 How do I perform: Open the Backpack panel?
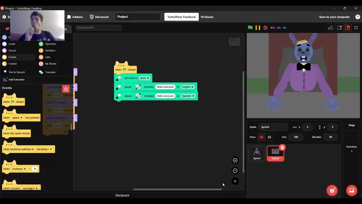point(122,196)
